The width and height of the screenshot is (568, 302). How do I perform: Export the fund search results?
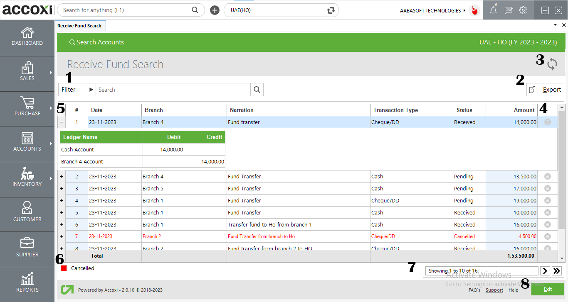[545, 89]
